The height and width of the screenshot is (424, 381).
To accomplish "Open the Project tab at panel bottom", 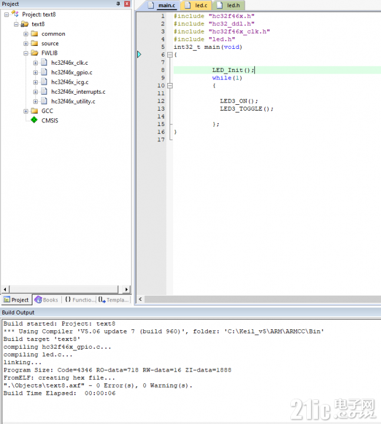I will coord(16,300).
